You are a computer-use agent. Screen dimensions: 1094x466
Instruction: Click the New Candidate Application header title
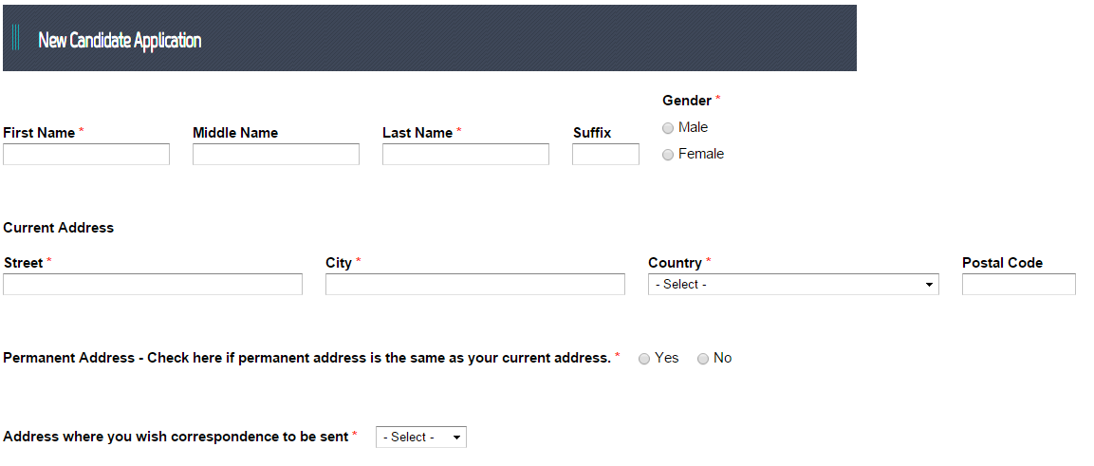coord(120,40)
